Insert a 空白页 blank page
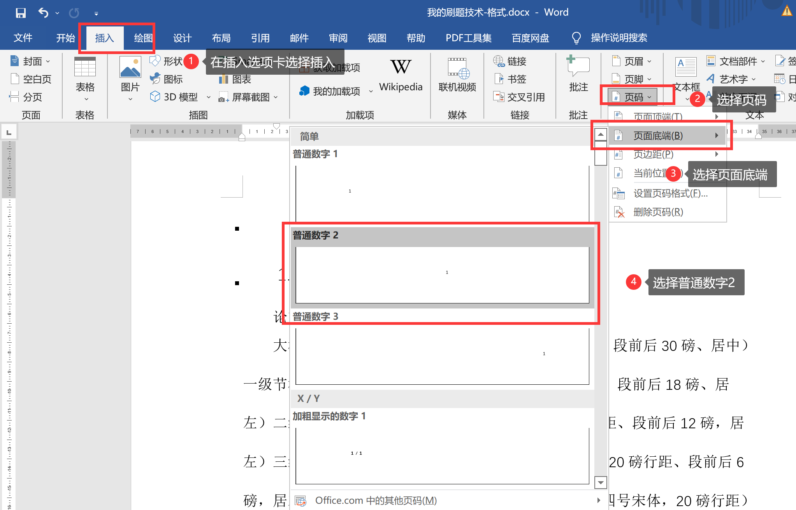Image resolution: width=796 pixels, height=510 pixels. pyautogui.click(x=31, y=79)
